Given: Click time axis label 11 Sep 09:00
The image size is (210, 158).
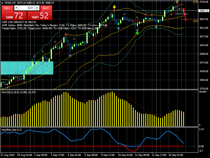Looking at the screenshot, I should click(x=142, y=155).
